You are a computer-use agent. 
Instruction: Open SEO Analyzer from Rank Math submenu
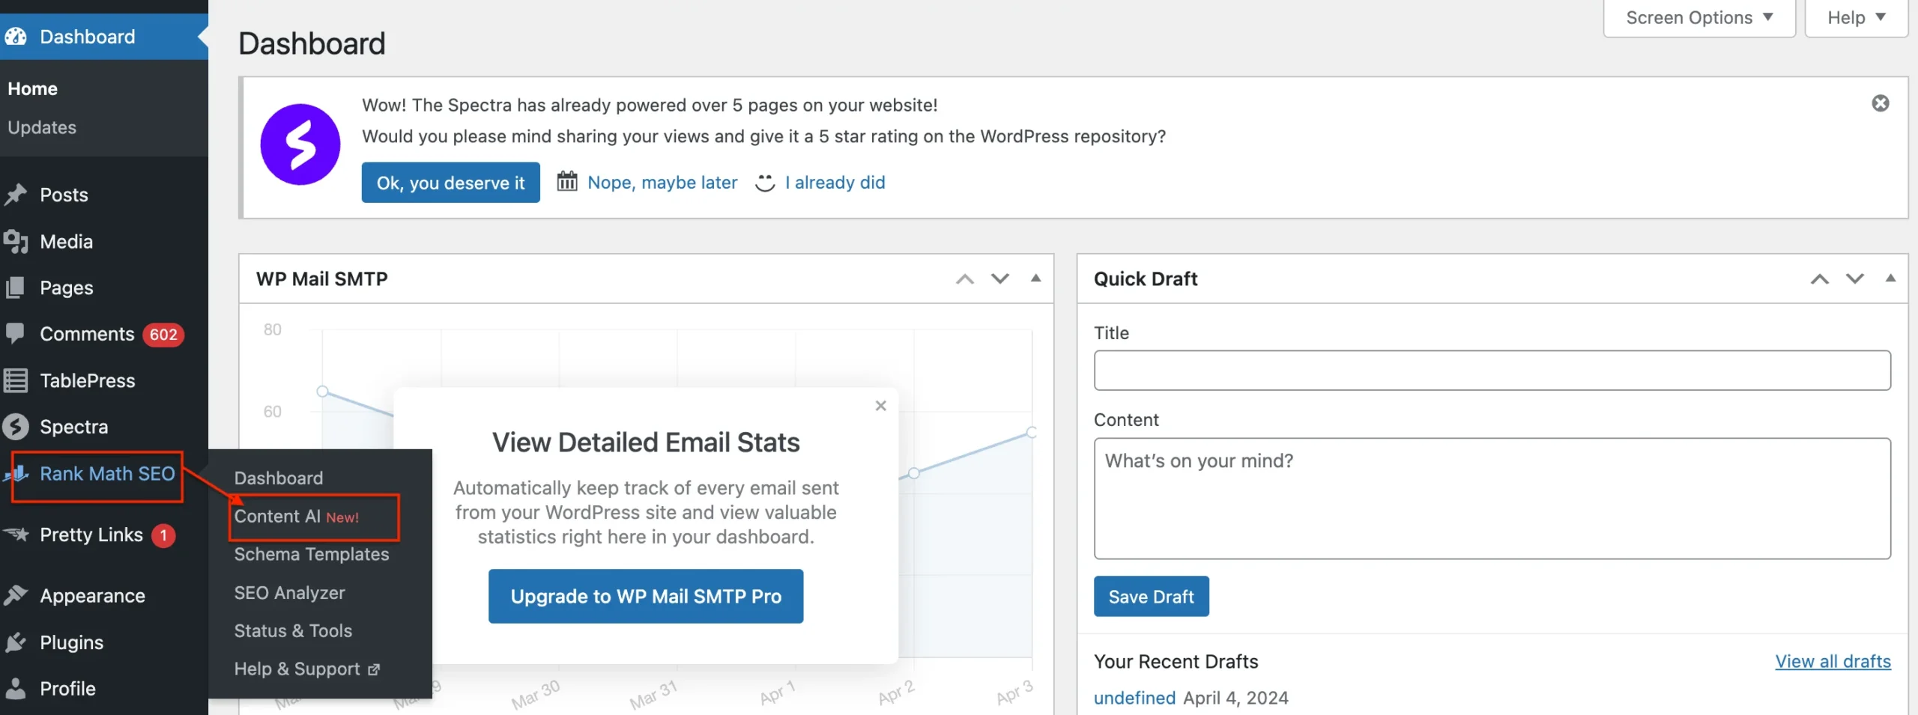click(289, 593)
